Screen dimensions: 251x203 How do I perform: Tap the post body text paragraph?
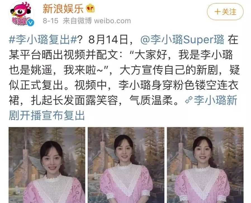point(124,78)
